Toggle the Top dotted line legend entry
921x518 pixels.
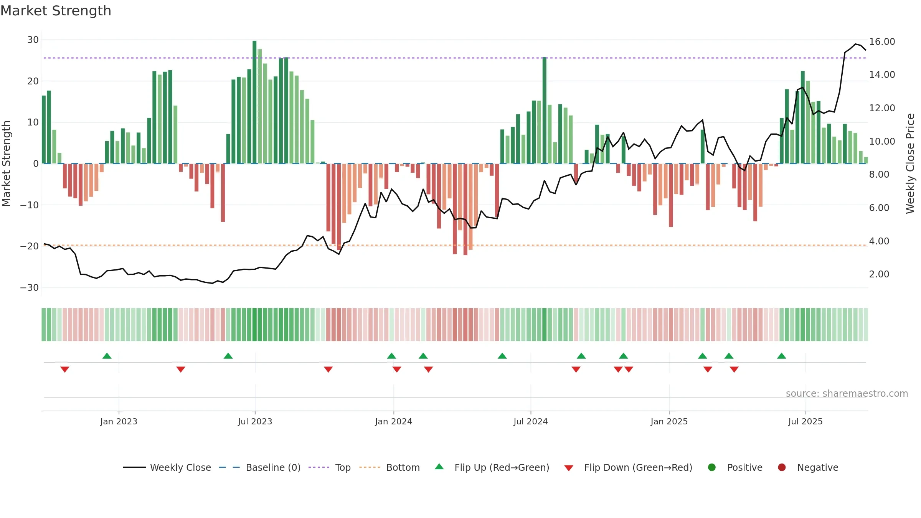[x=330, y=467]
